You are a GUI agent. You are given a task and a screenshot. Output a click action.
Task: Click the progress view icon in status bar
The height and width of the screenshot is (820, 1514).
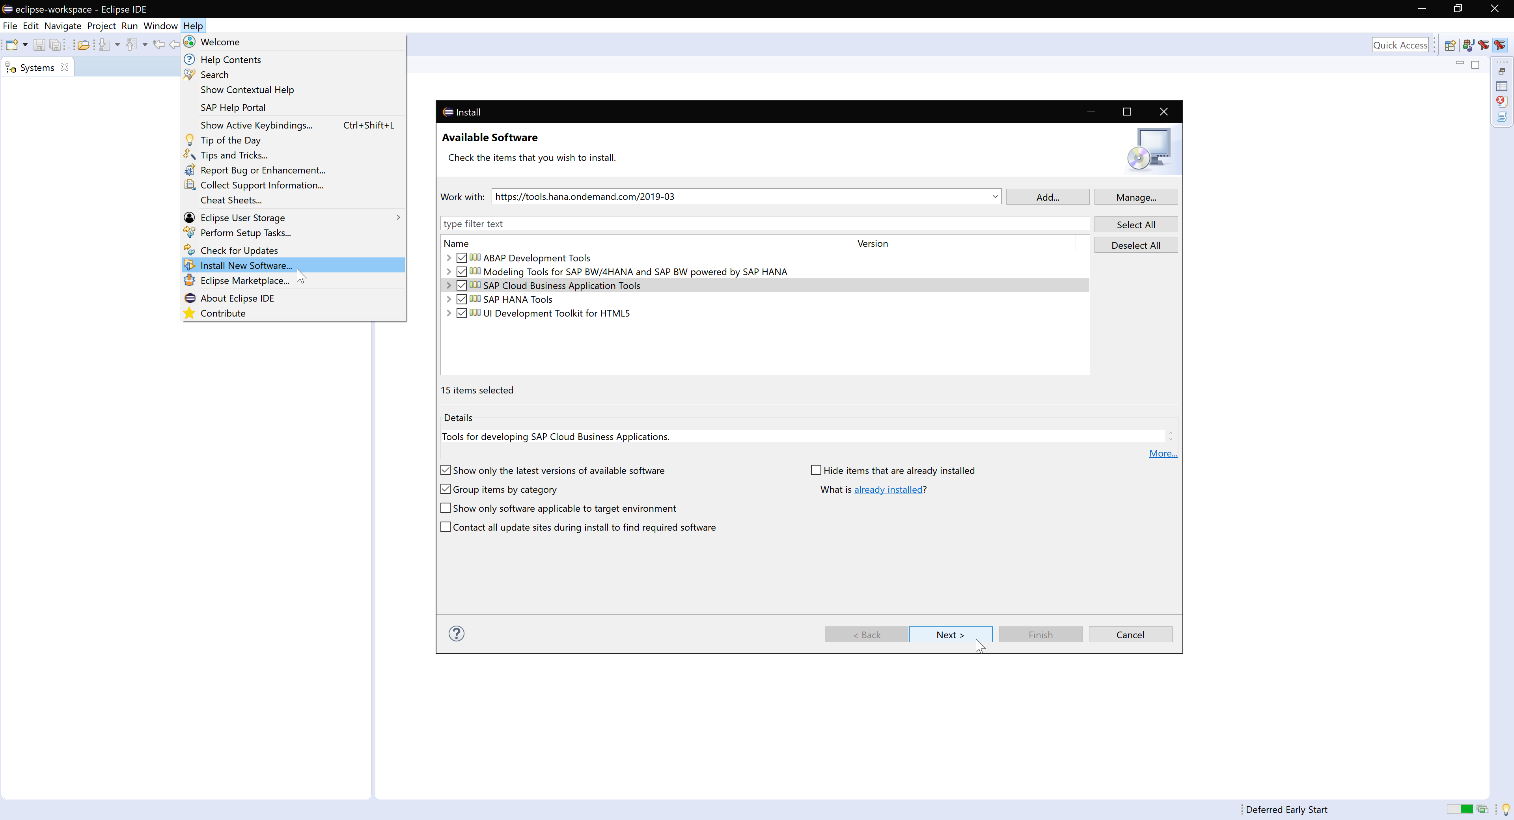1482,809
